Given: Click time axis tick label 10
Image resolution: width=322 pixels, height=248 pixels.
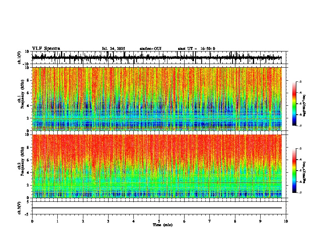Looking at the screenshot, I should tap(286, 221).
